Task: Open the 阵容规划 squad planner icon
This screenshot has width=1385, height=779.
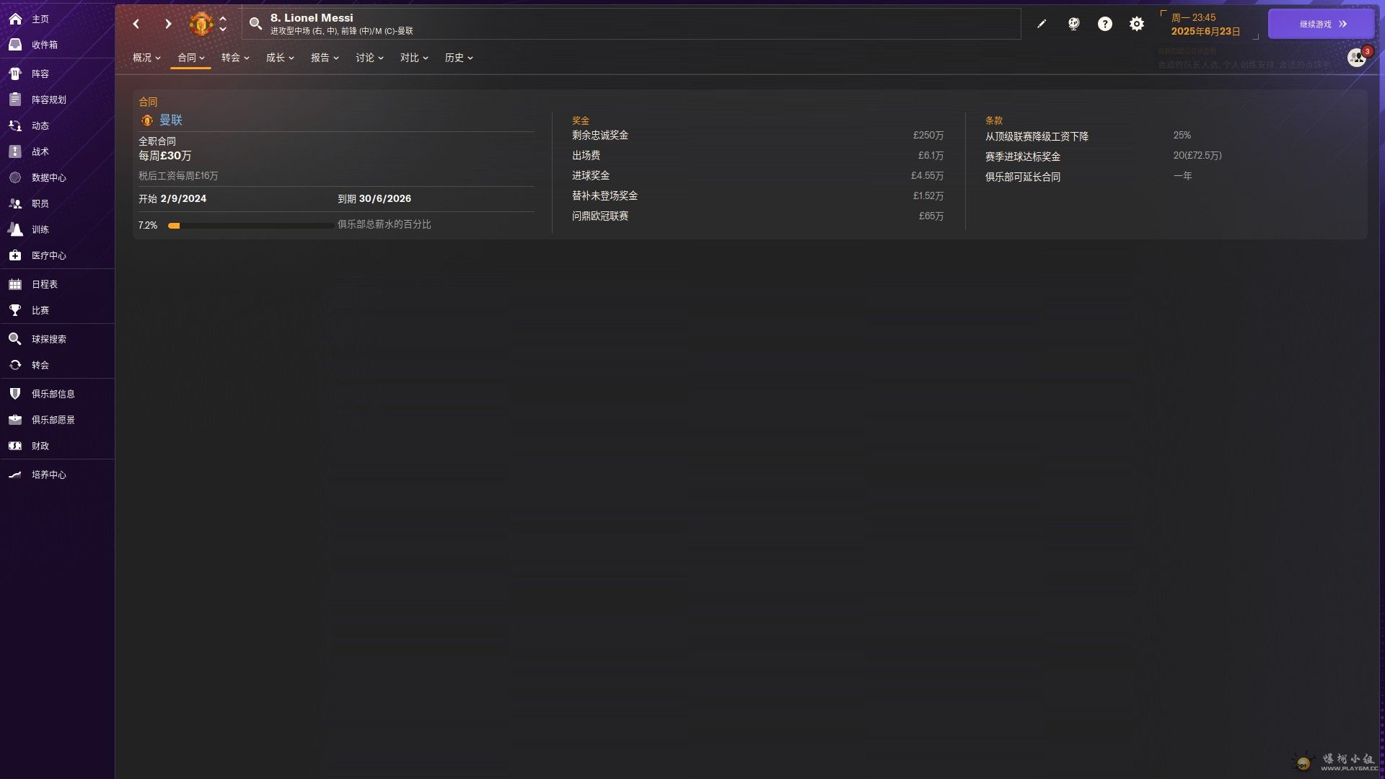Action: click(15, 100)
